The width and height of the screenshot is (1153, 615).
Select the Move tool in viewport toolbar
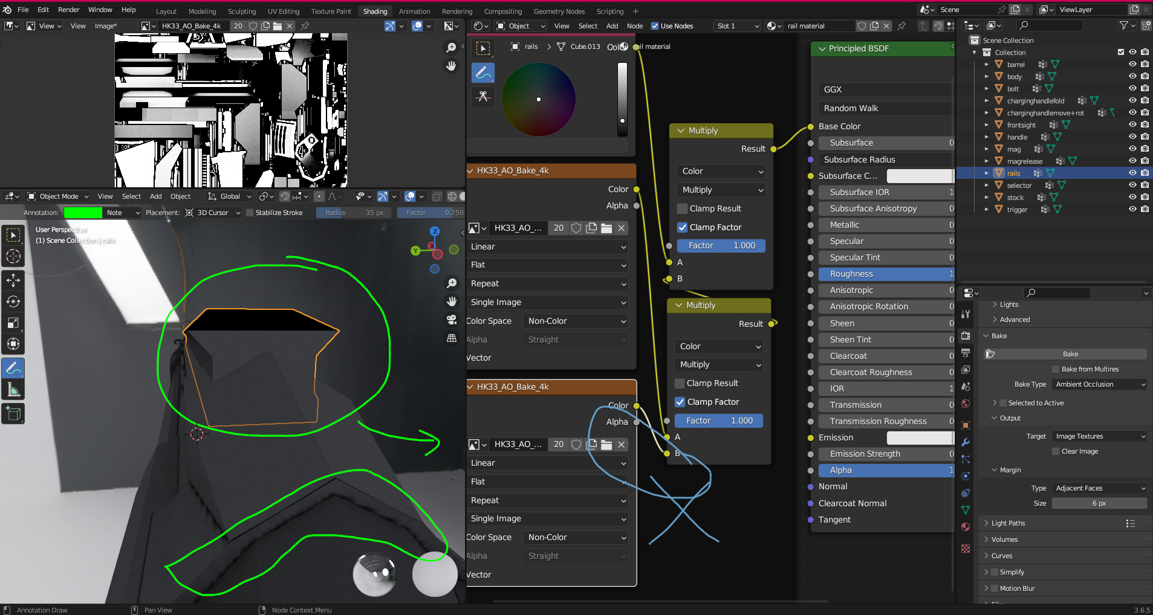click(13, 280)
